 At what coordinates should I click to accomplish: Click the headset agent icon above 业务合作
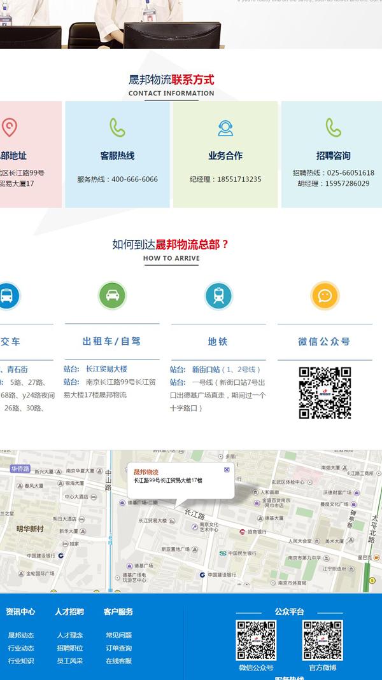[225, 128]
